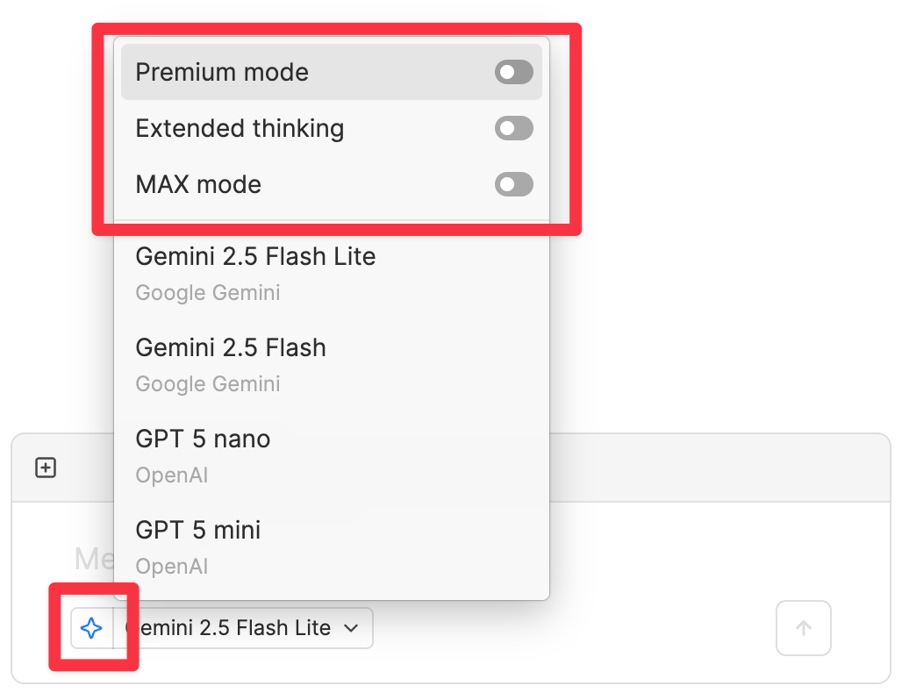909x693 pixels.
Task: Click OpenAI subtitle under GPT 5 mini
Action: click(x=172, y=567)
